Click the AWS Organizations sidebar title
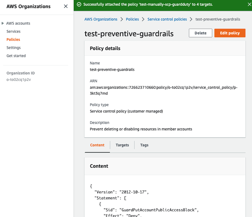 (x=29, y=6)
